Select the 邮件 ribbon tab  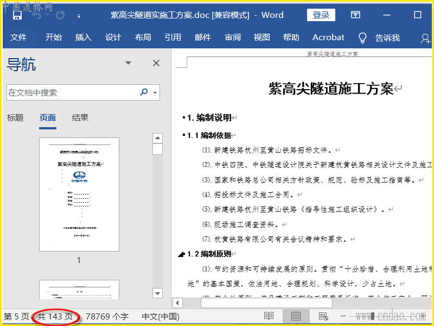point(202,37)
